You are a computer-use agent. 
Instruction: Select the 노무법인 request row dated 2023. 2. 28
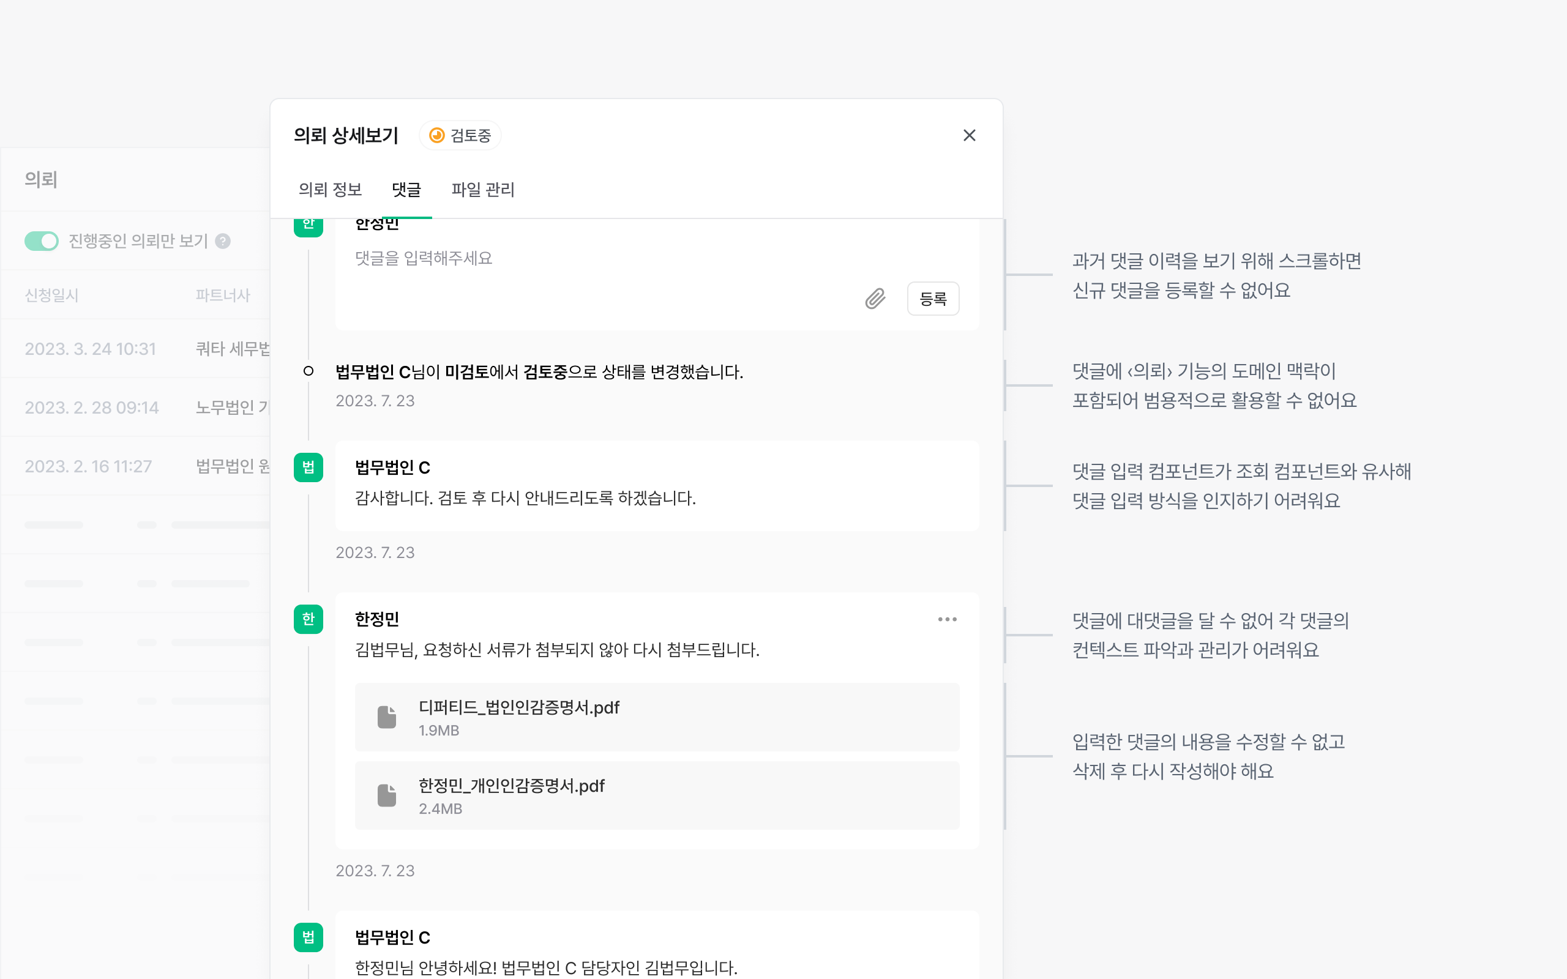pos(92,408)
